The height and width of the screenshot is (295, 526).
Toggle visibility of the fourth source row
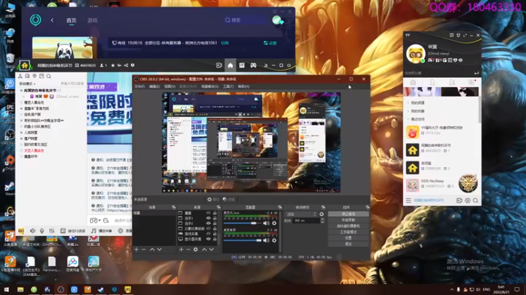click(208, 229)
